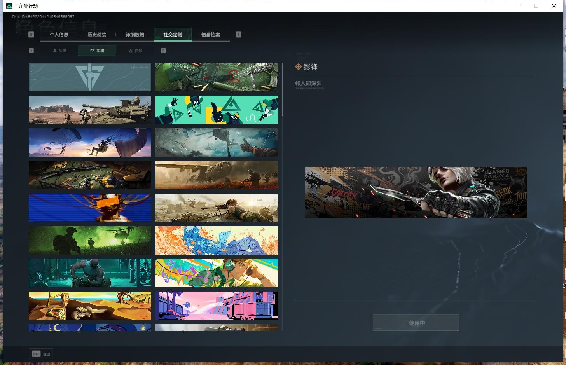
Task: Click the A key icon beside 头像
Action: 31,51
